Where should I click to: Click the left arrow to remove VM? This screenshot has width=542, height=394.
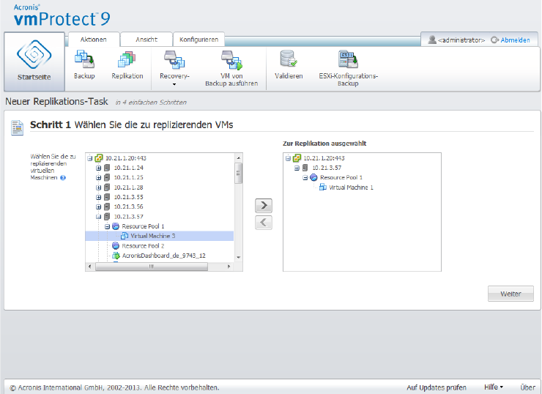click(264, 223)
